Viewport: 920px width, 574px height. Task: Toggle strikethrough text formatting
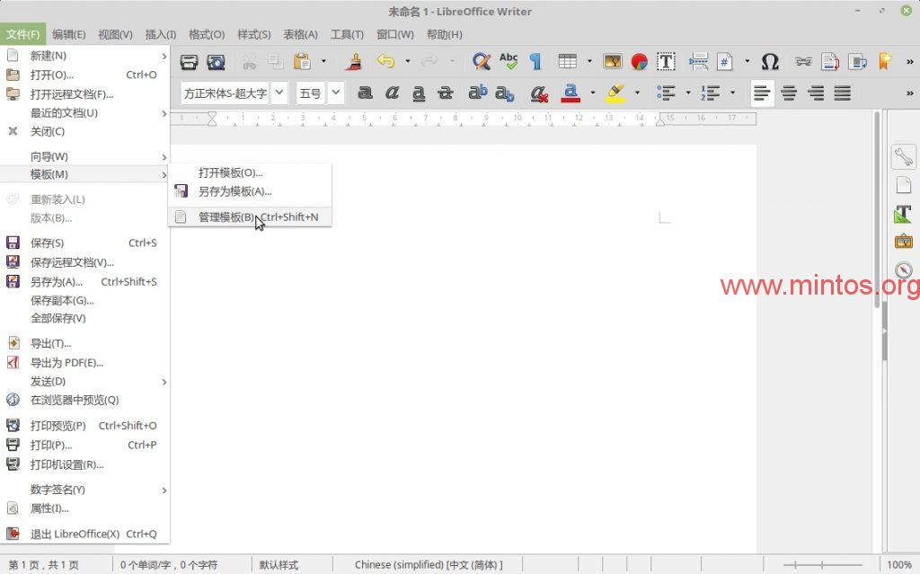click(446, 93)
